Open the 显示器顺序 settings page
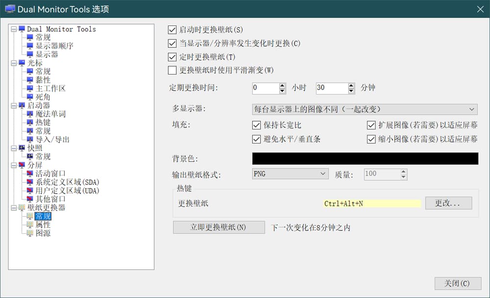Image resolution: width=490 pixels, height=298 pixels. (54, 46)
